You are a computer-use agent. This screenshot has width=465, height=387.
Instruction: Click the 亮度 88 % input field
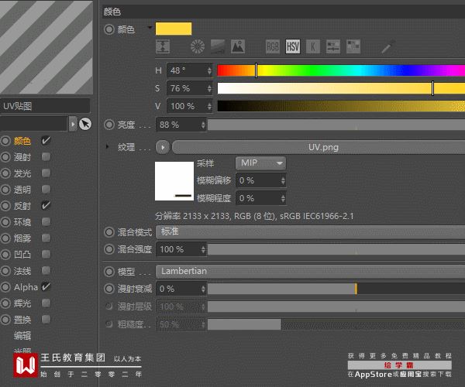(x=181, y=125)
